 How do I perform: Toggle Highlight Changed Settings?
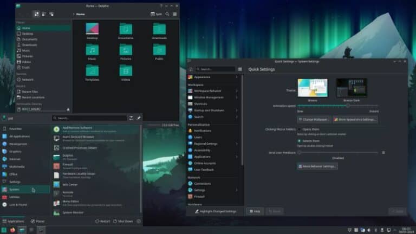pos(215,211)
